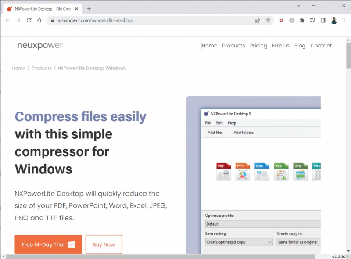Open the user profile avatar

point(334,20)
